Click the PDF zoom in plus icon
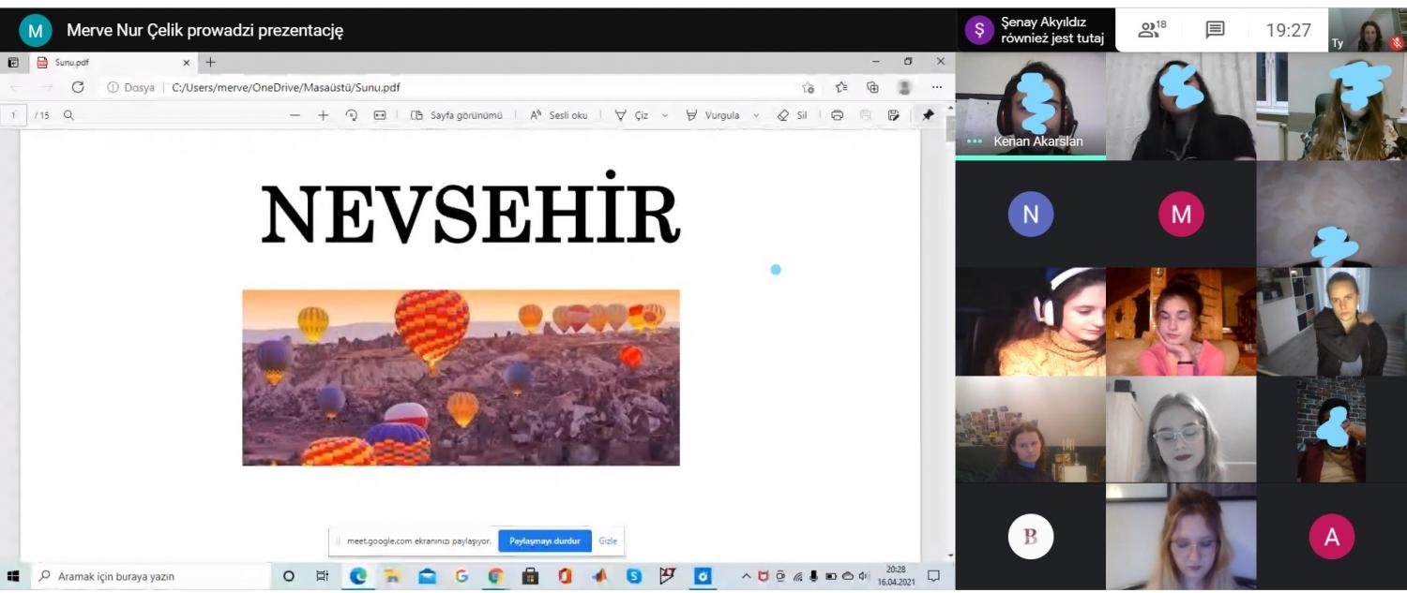The width and height of the screenshot is (1407, 593). tap(323, 115)
